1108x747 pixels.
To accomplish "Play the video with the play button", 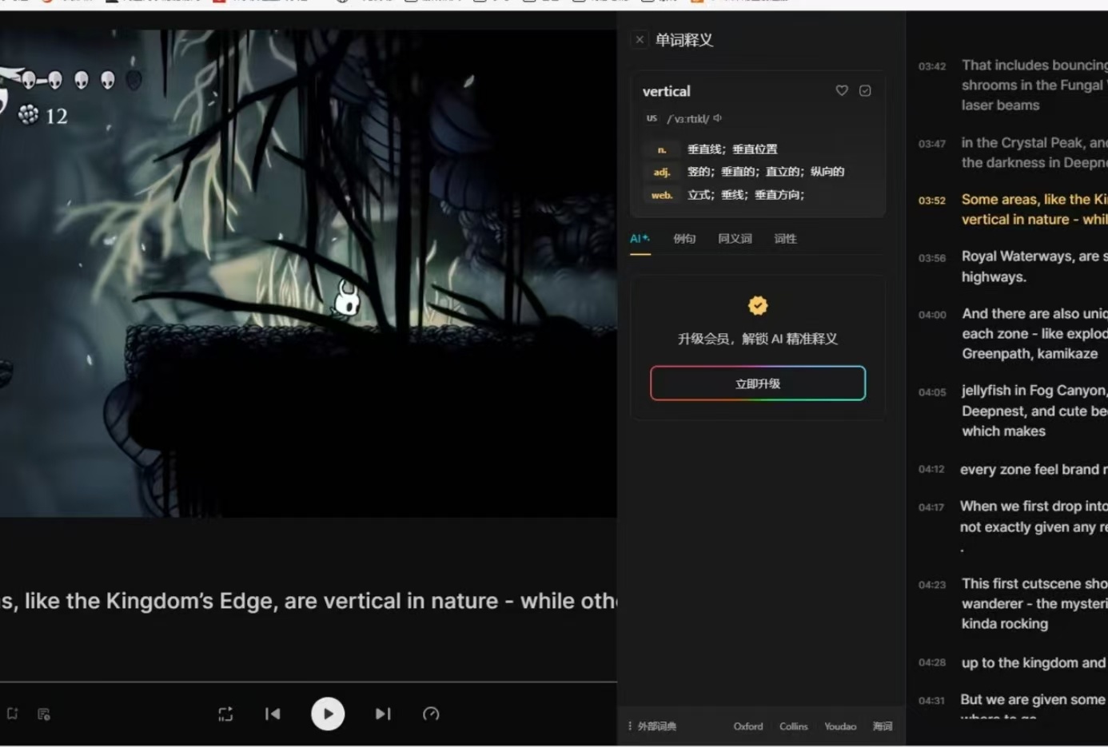I will [328, 714].
